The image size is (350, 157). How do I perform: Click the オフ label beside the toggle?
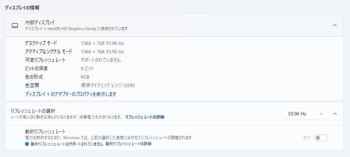pos(306,138)
